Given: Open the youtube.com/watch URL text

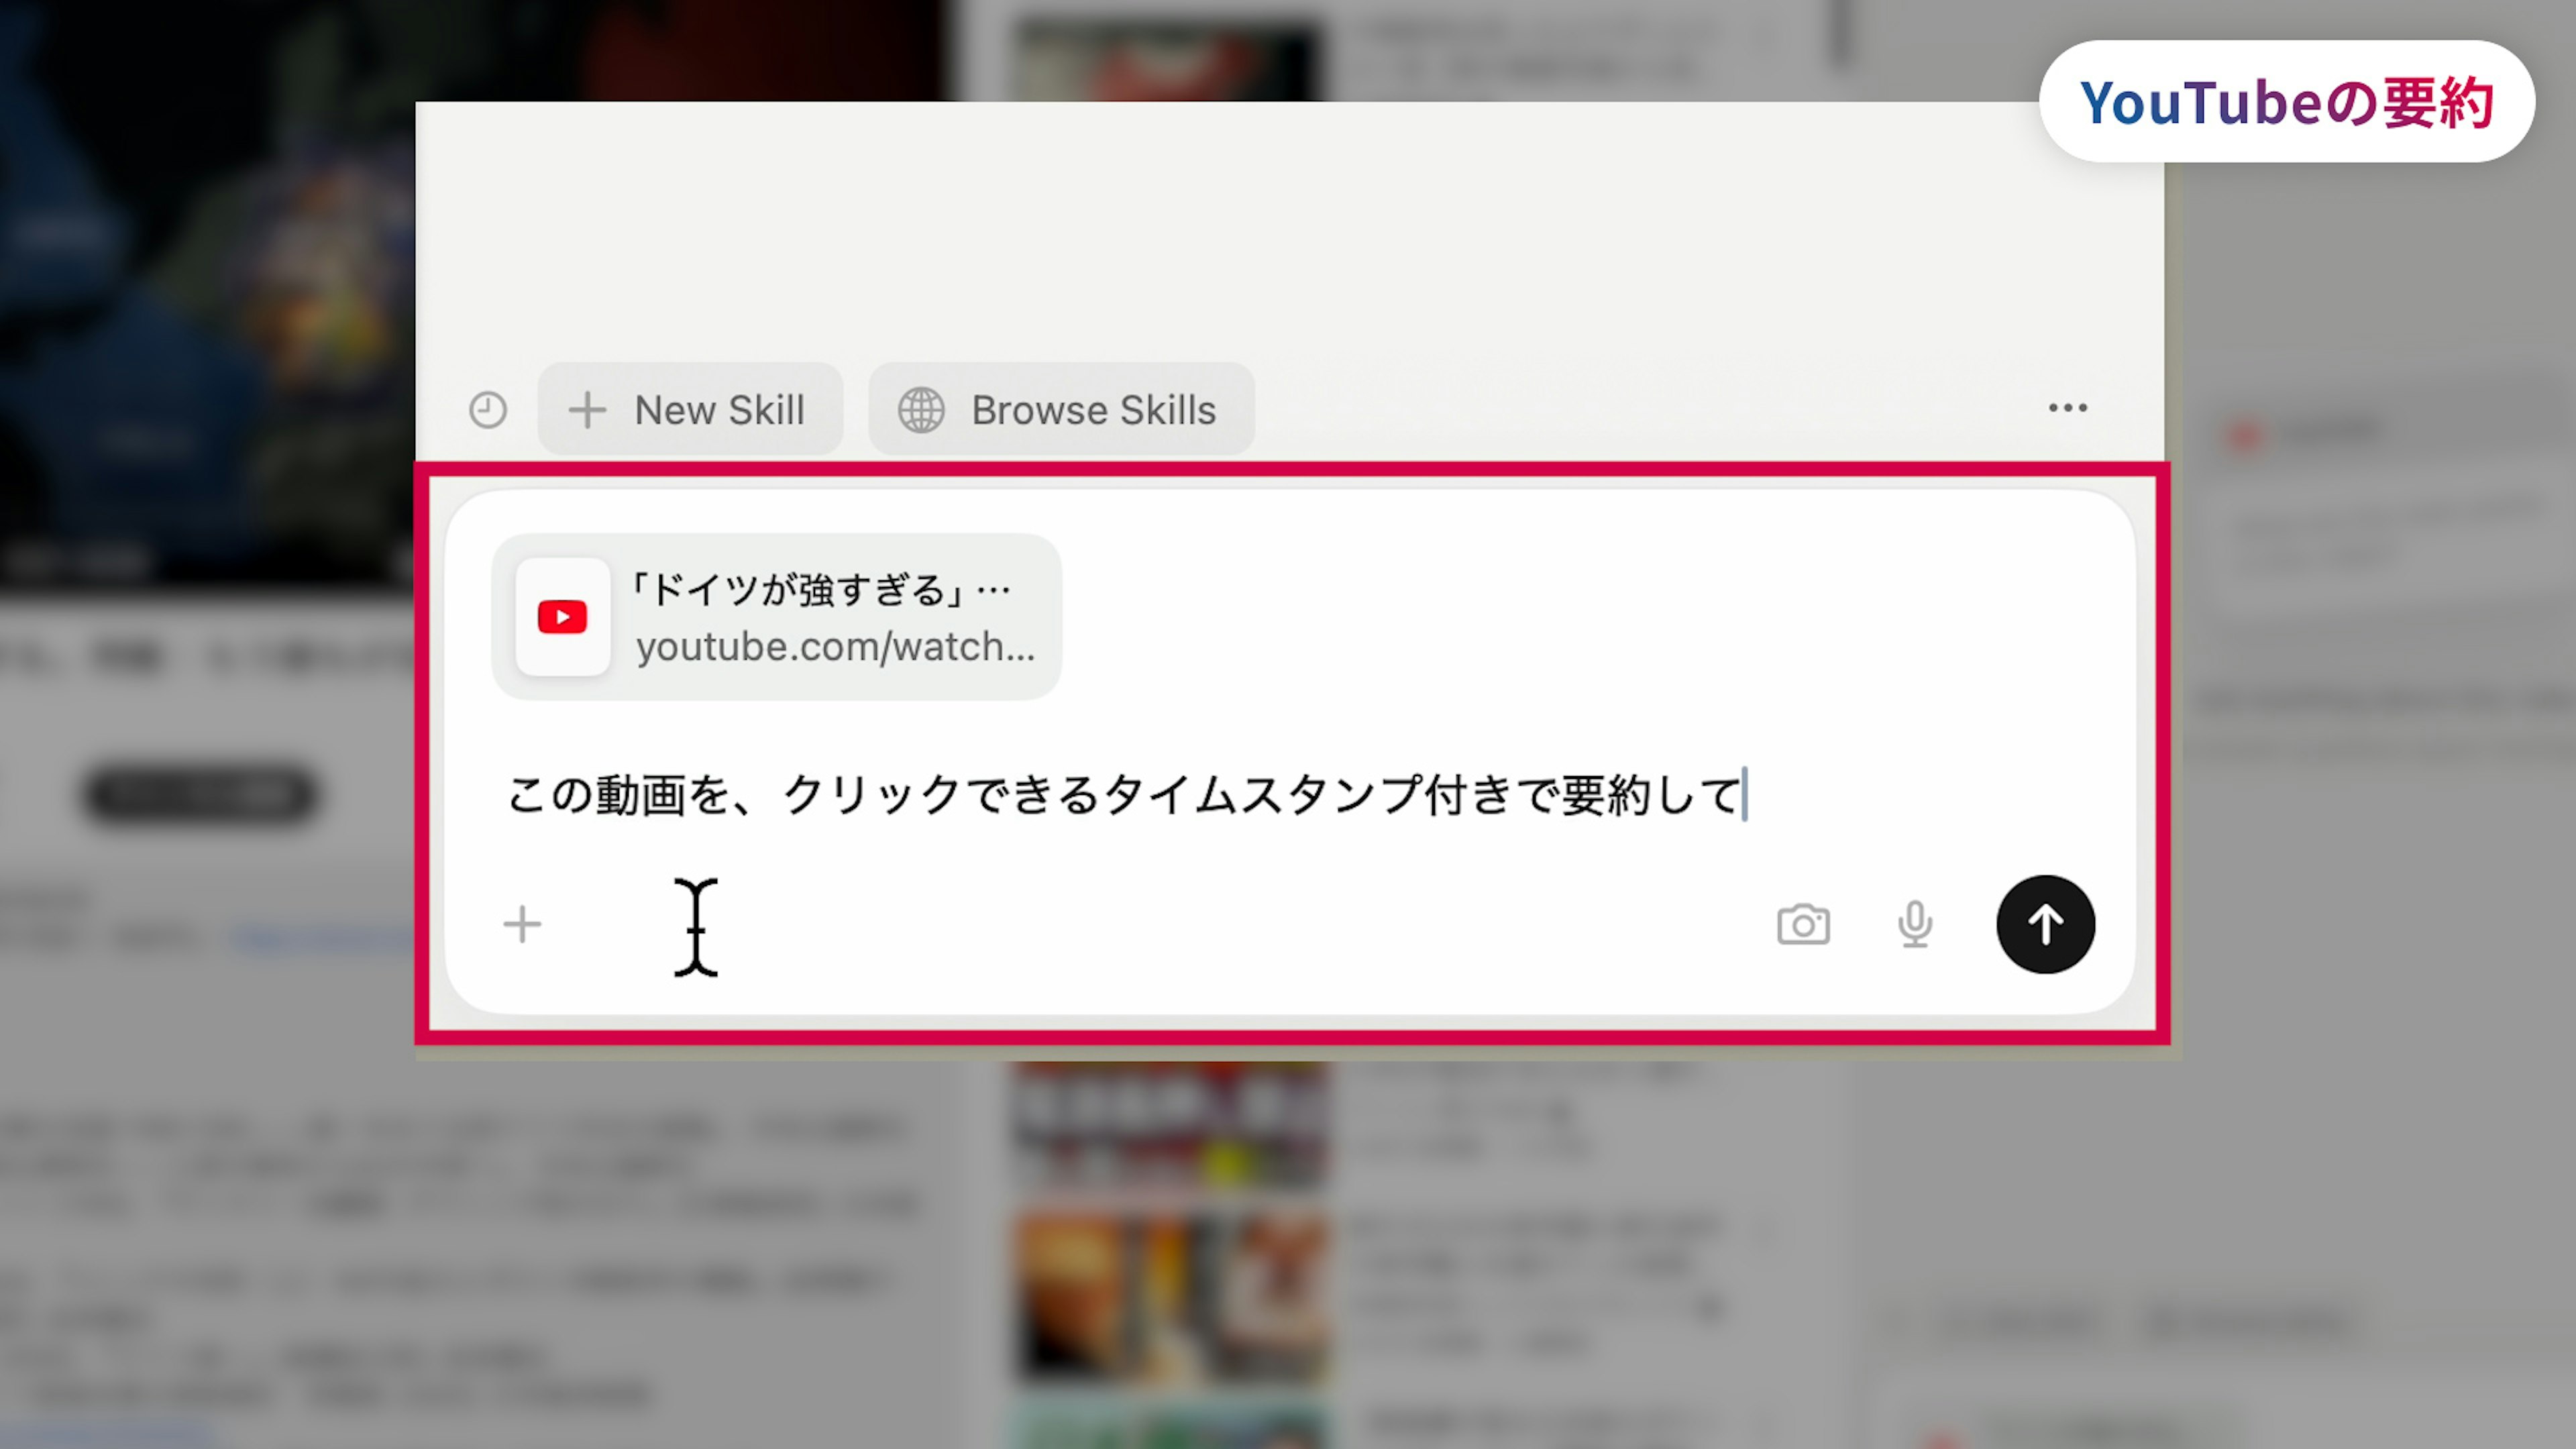Looking at the screenshot, I should 835,647.
